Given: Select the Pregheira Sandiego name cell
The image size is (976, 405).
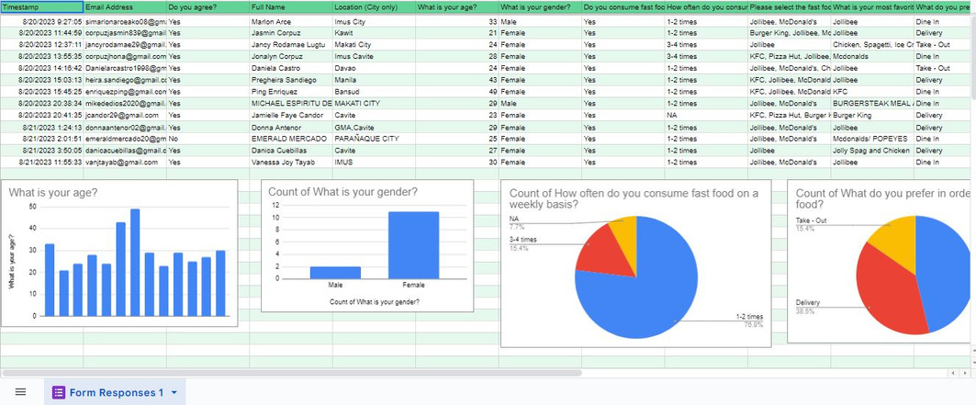Looking at the screenshot, I should pyautogui.click(x=291, y=80).
